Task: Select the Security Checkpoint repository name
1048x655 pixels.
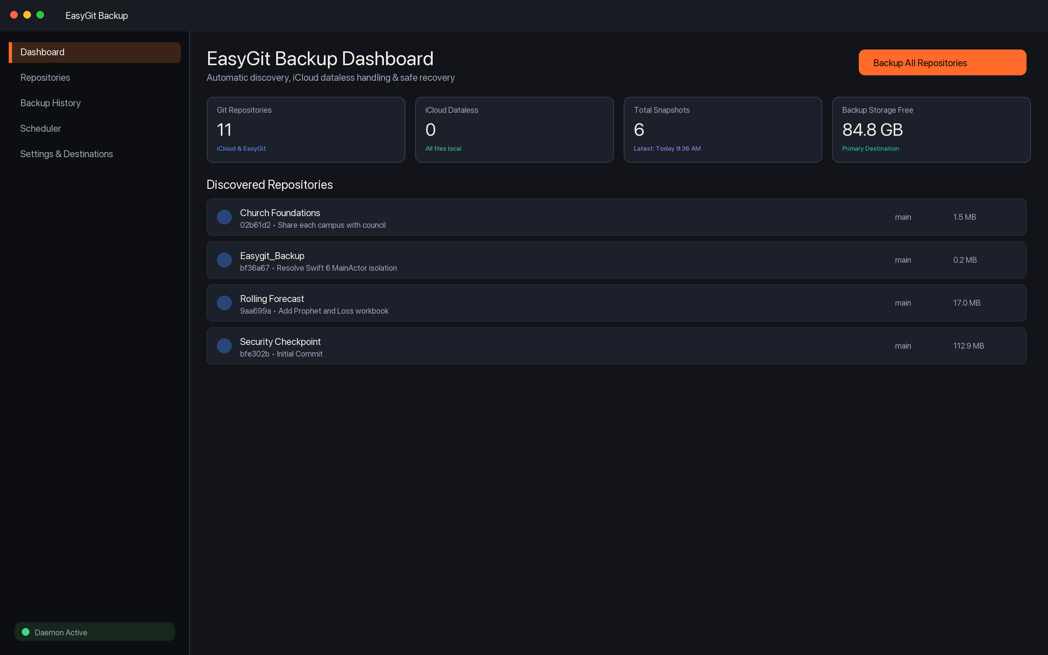Action: [280, 342]
